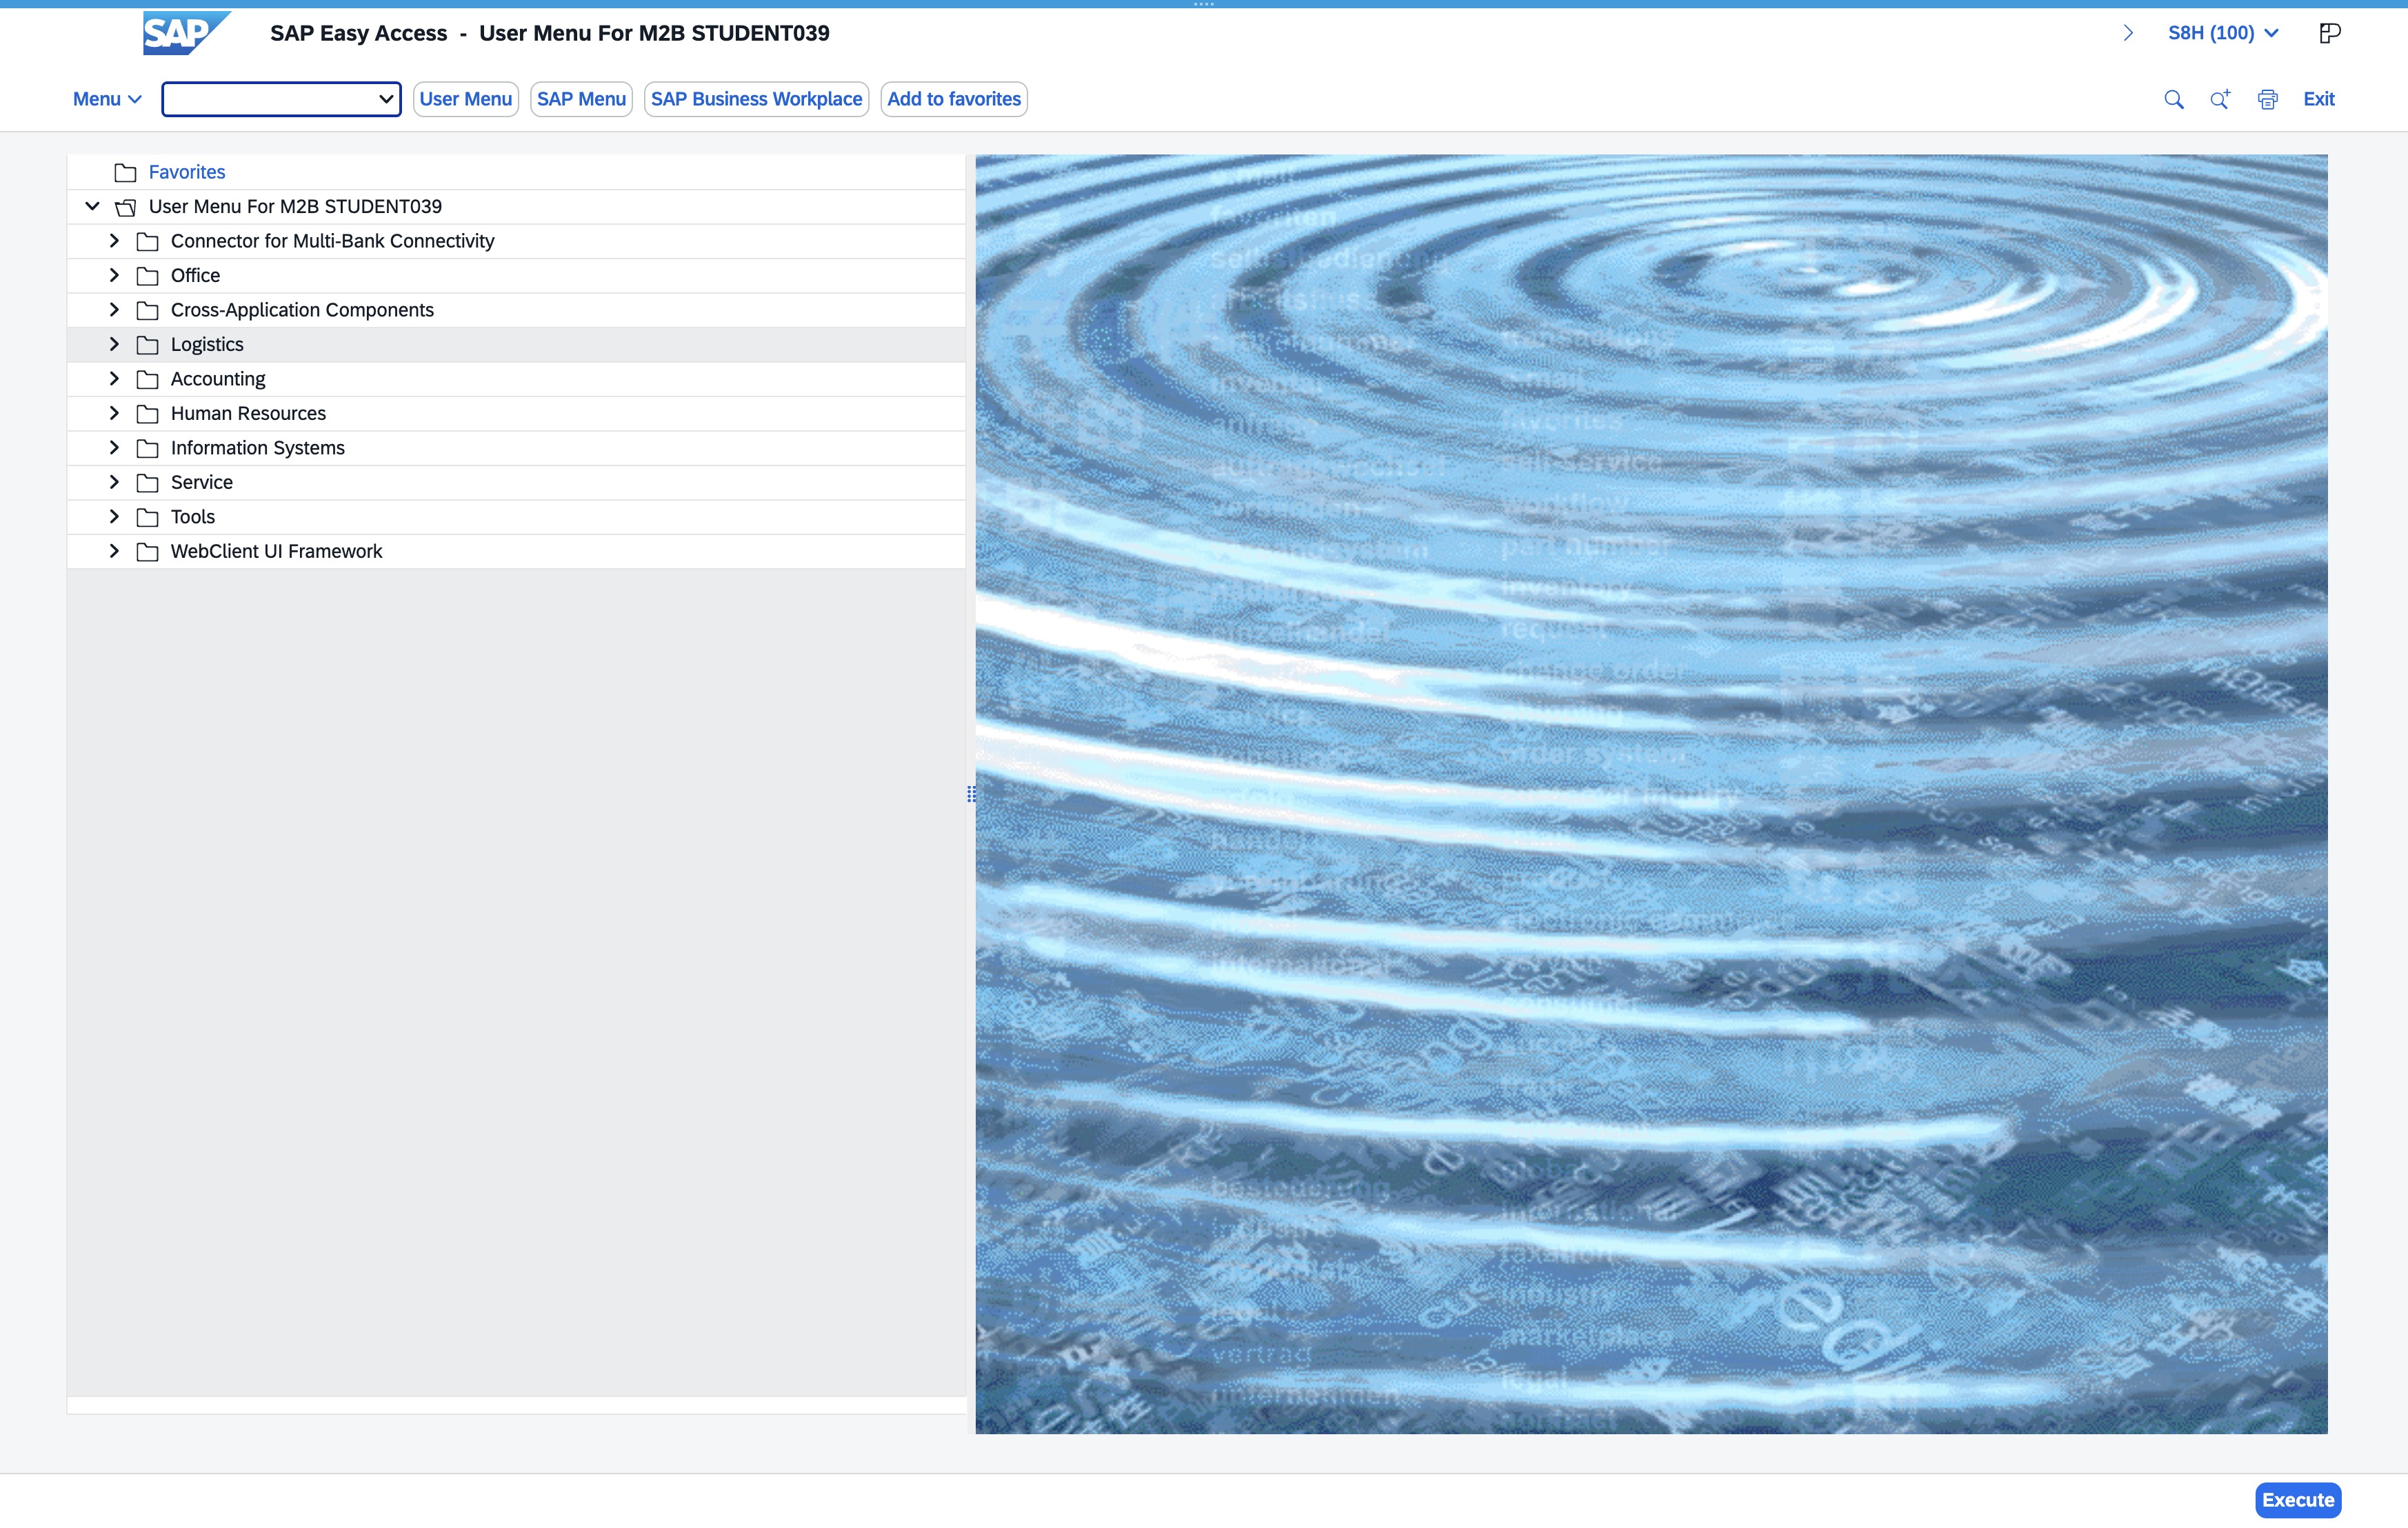Click the Information Systems folder icon

[147, 448]
